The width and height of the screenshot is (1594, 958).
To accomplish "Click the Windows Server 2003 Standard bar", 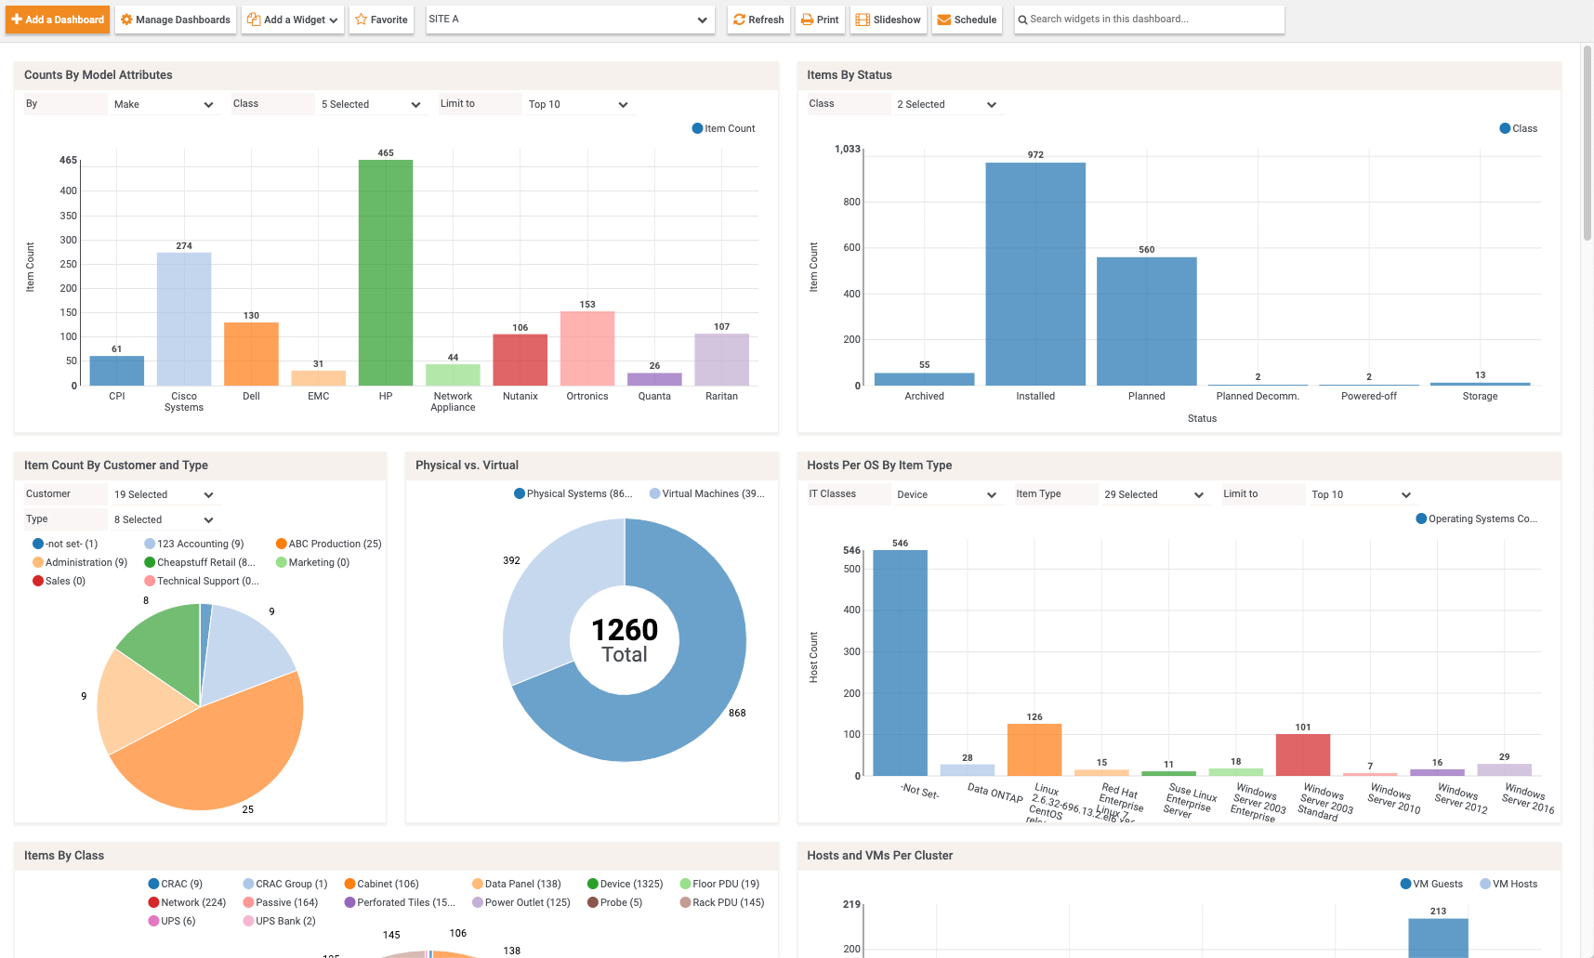I will [1303, 755].
